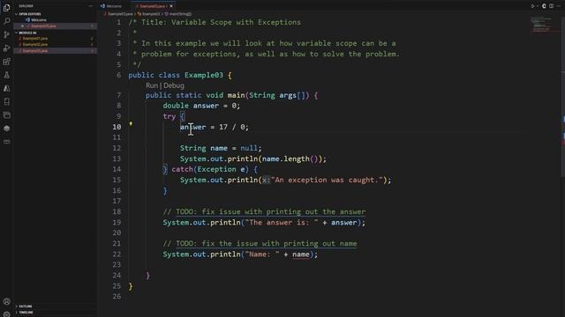This screenshot has height=317, width=565.
Task: Click the notebook-shaped icon in activity bar
Action: pyautogui.click(x=6, y=102)
